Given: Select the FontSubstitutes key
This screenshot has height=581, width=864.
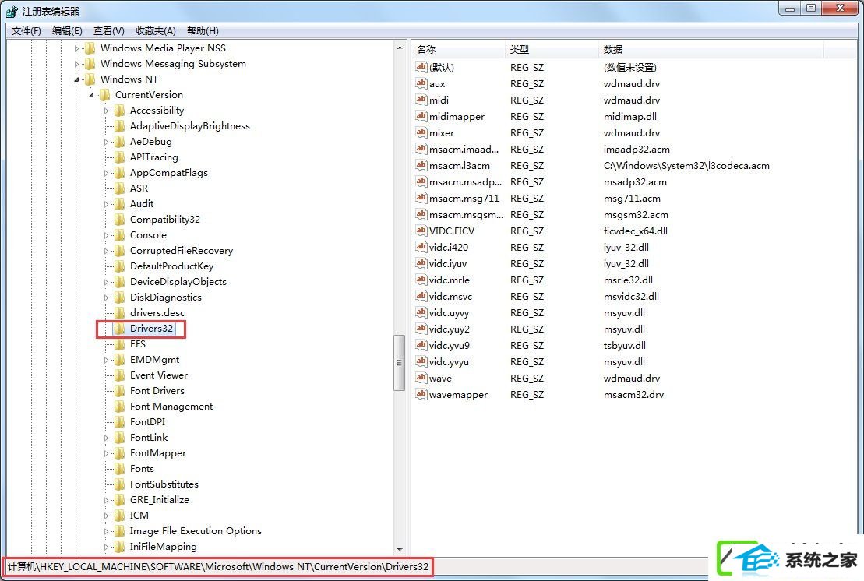Looking at the screenshot, I should tap(164, 484).
